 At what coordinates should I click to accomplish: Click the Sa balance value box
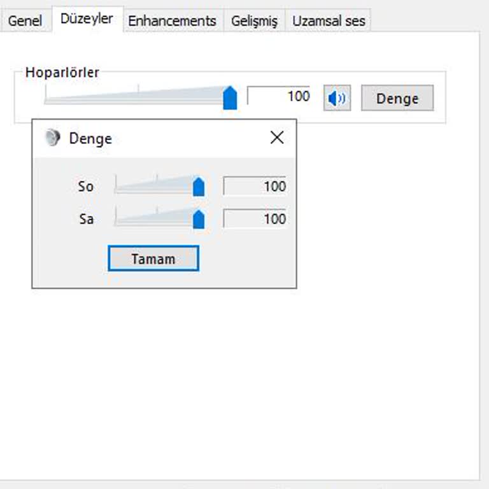point(254,219)
